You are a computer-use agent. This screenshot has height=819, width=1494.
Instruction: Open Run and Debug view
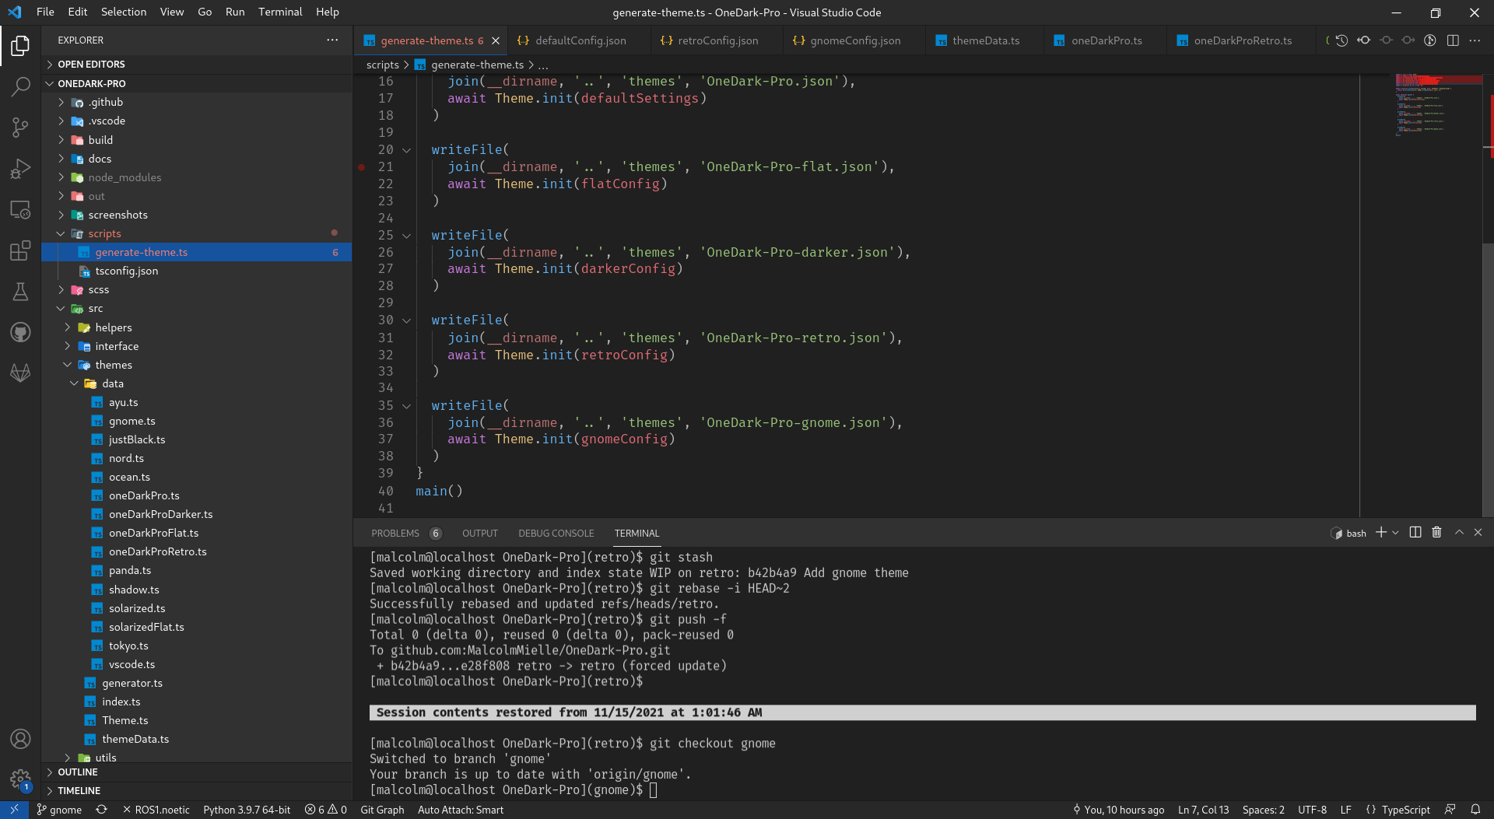(20, 169)
